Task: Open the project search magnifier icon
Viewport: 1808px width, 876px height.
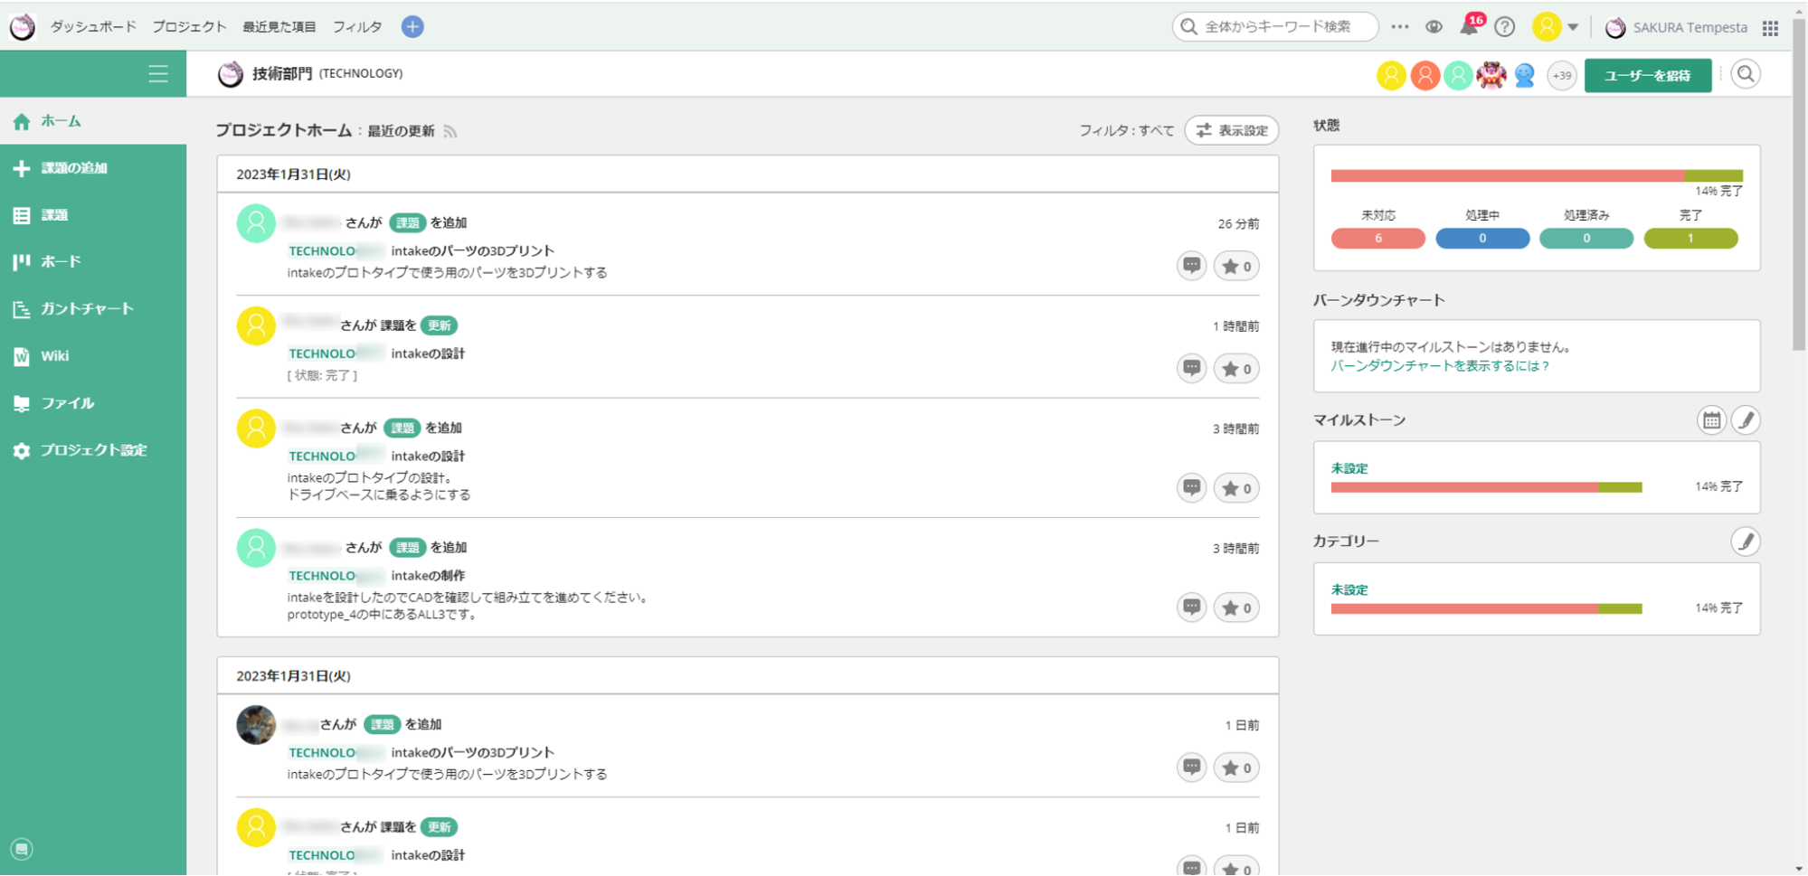Action: (x=1746, y=74)
